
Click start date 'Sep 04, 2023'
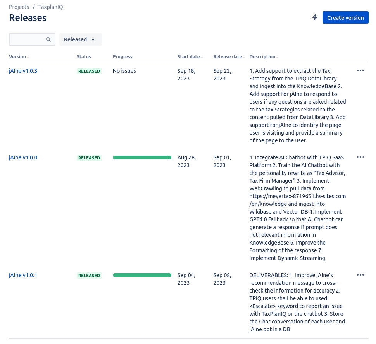coord(186,279)
